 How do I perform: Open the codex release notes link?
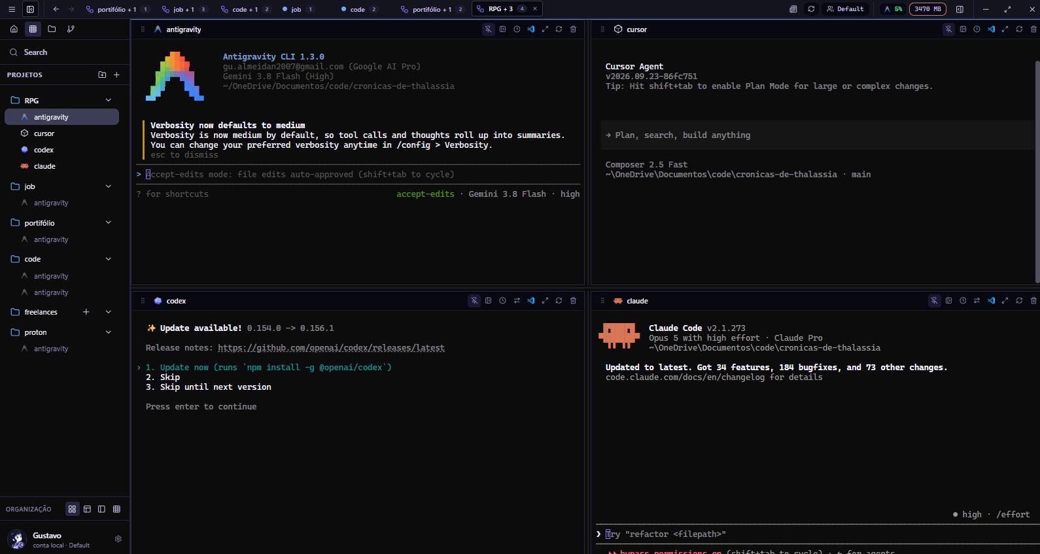click(331, 348)
